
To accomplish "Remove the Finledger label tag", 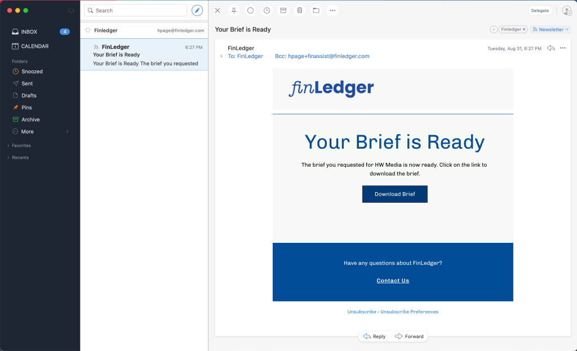I will point(524,29).
